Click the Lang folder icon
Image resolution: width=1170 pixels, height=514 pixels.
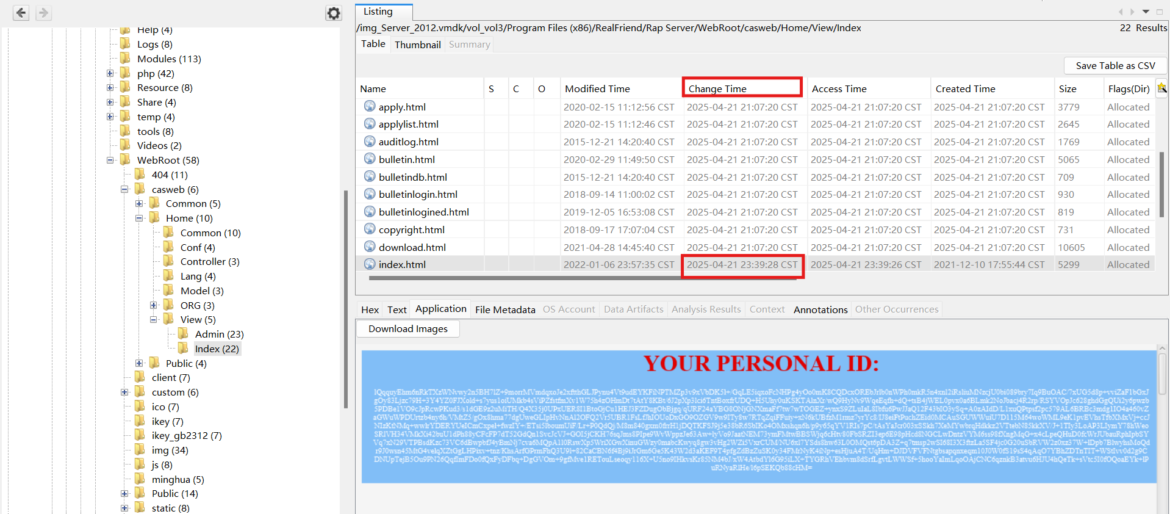168,275
